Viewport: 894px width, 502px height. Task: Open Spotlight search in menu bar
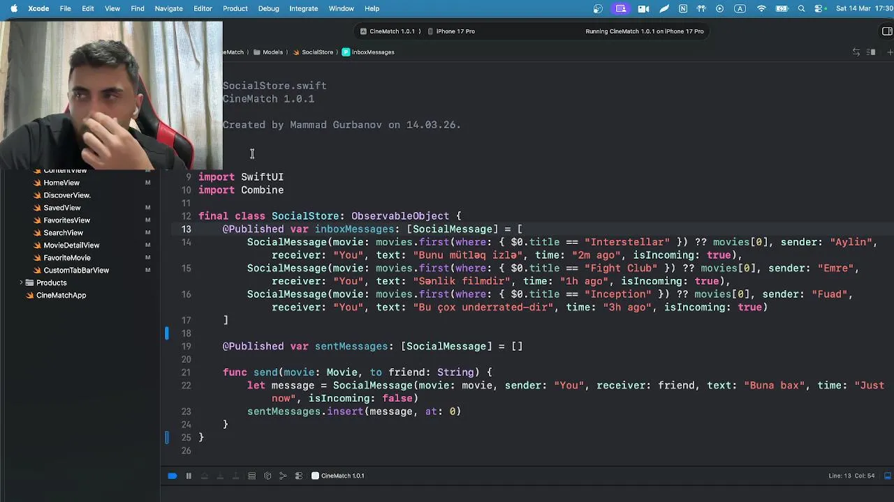point(802,8)
